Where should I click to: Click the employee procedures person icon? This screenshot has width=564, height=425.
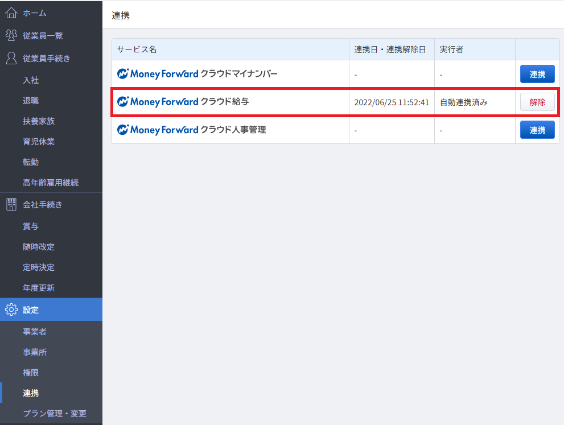(11, 58)
